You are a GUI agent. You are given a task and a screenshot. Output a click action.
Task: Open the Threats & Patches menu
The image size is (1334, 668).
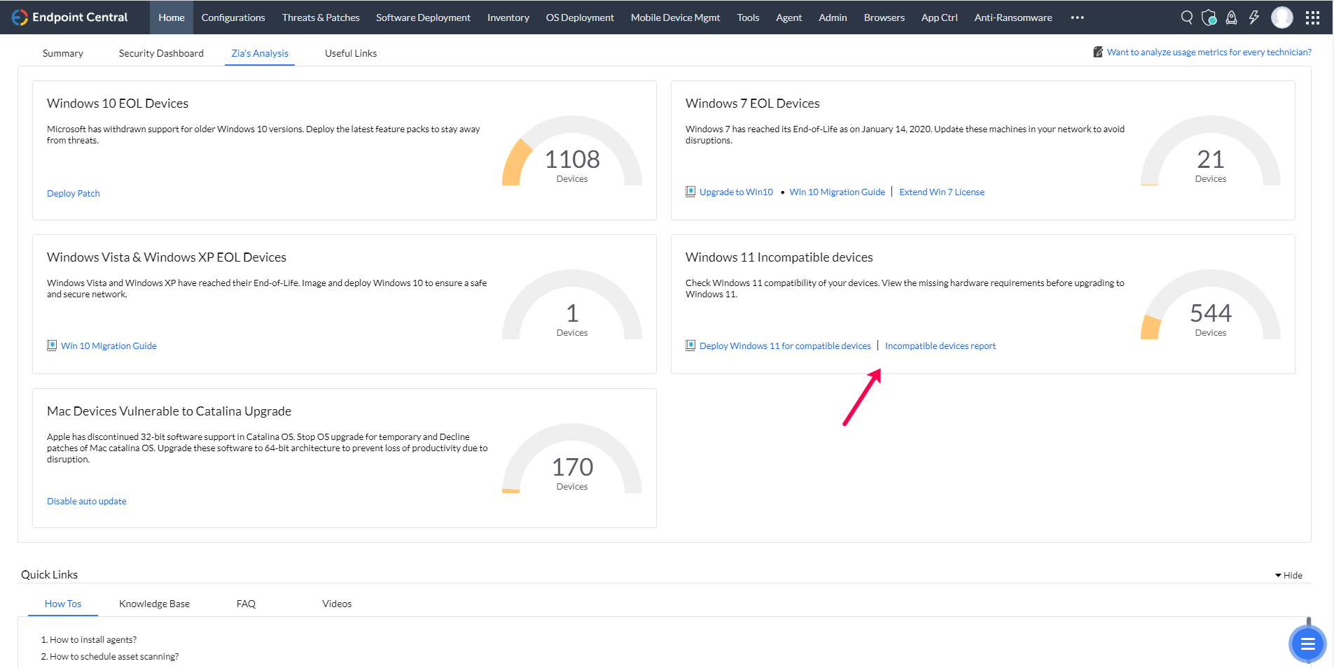321,17
